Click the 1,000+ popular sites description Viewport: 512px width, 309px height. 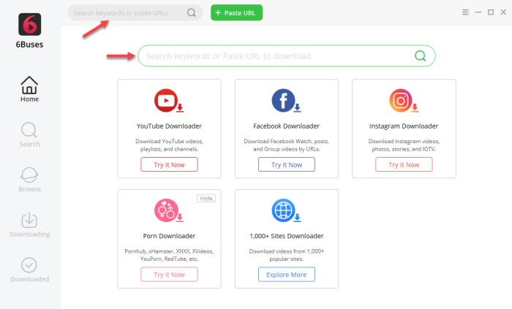click(287, 255)
